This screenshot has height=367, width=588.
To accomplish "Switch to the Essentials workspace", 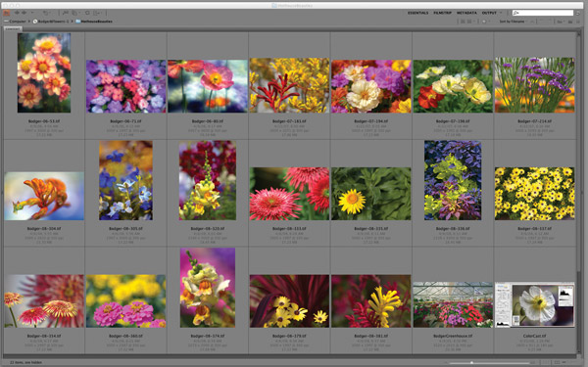I will pyautogui.click(x=417, y=13).
